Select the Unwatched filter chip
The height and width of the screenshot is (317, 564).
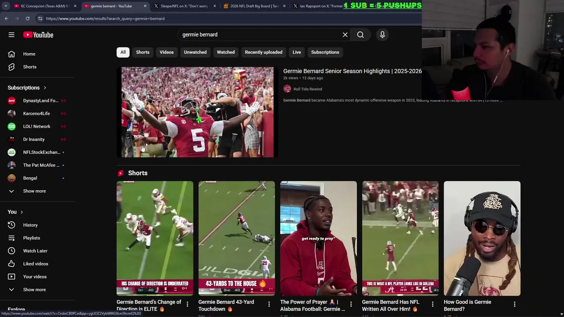pos(195,52)
